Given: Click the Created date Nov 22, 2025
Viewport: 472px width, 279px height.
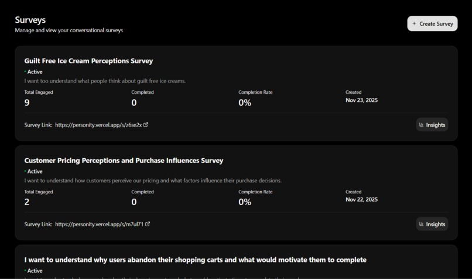Looking at the screenshot, I should pos(361,200).
